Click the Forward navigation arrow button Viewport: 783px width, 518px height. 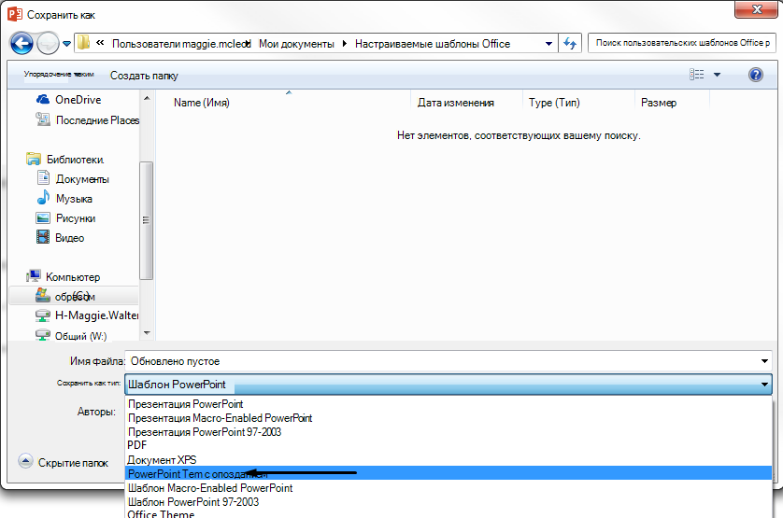tap(48, 44)
